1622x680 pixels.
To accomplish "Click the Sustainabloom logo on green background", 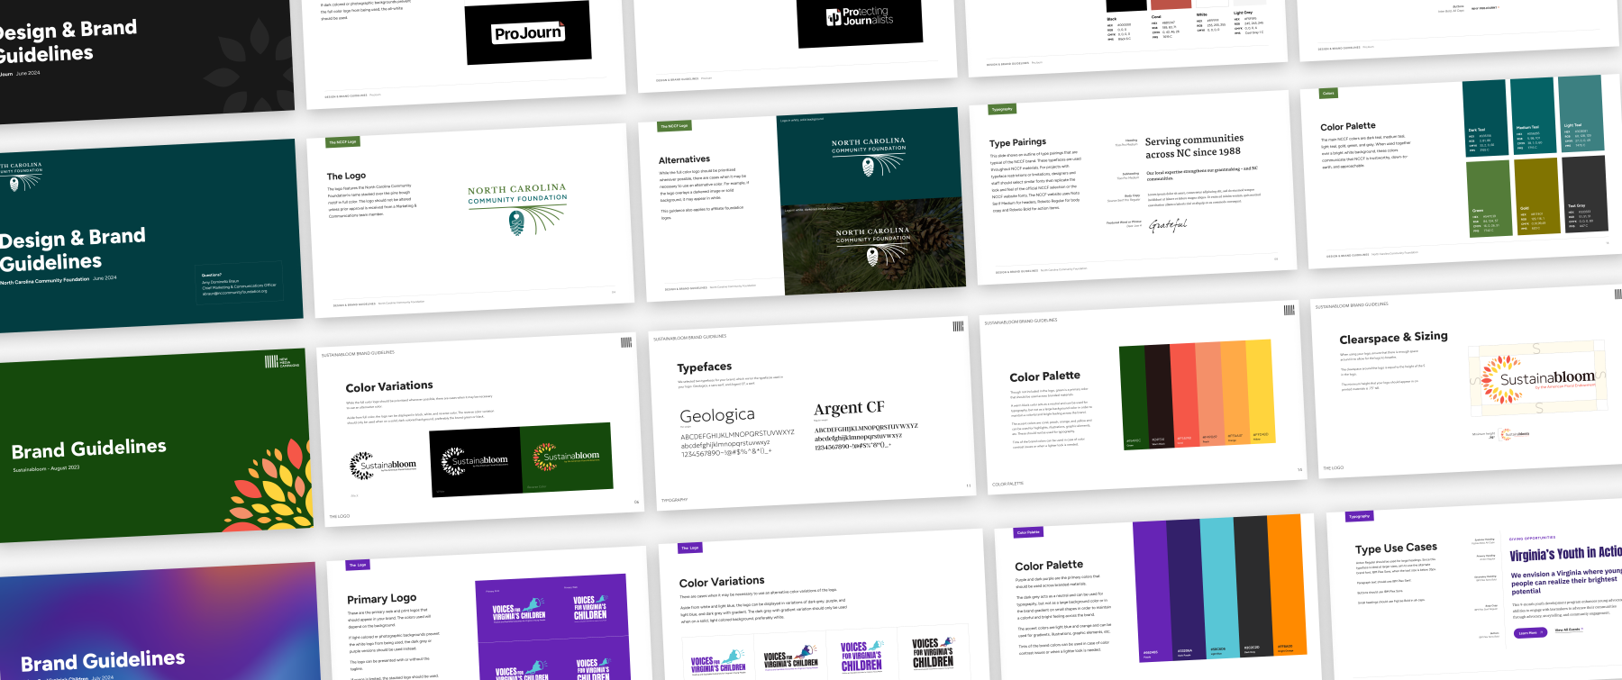I will point(567,457).
